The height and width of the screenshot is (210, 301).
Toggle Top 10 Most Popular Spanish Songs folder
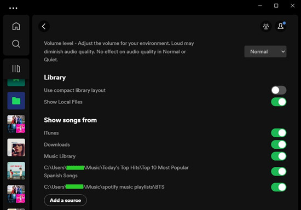[279, 172]
